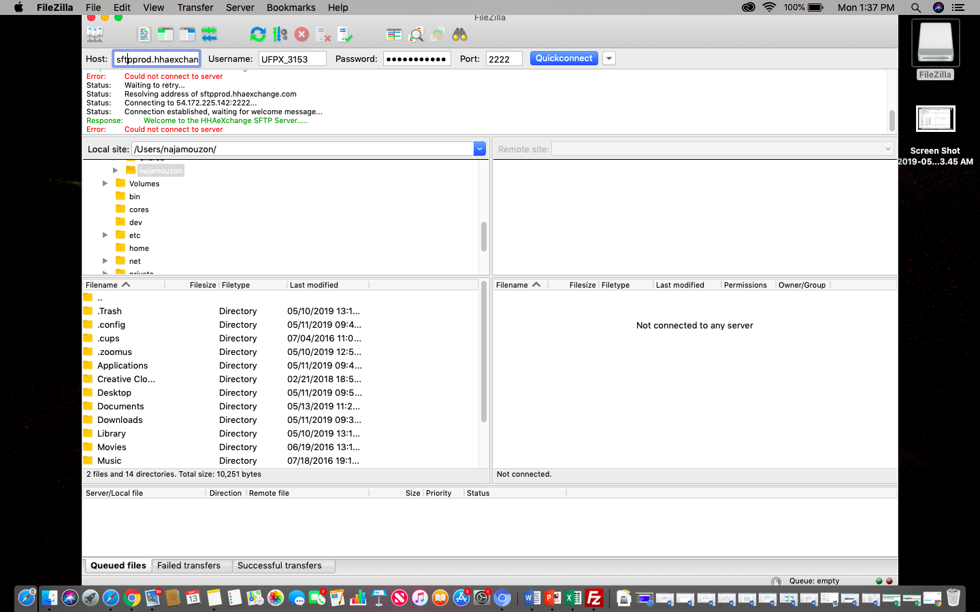Click the Quickconnect button

tap(563, 58)
